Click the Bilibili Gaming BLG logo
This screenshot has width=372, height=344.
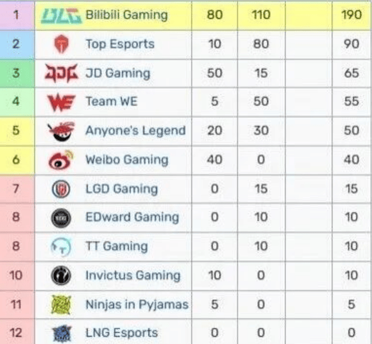pos(62,16)
